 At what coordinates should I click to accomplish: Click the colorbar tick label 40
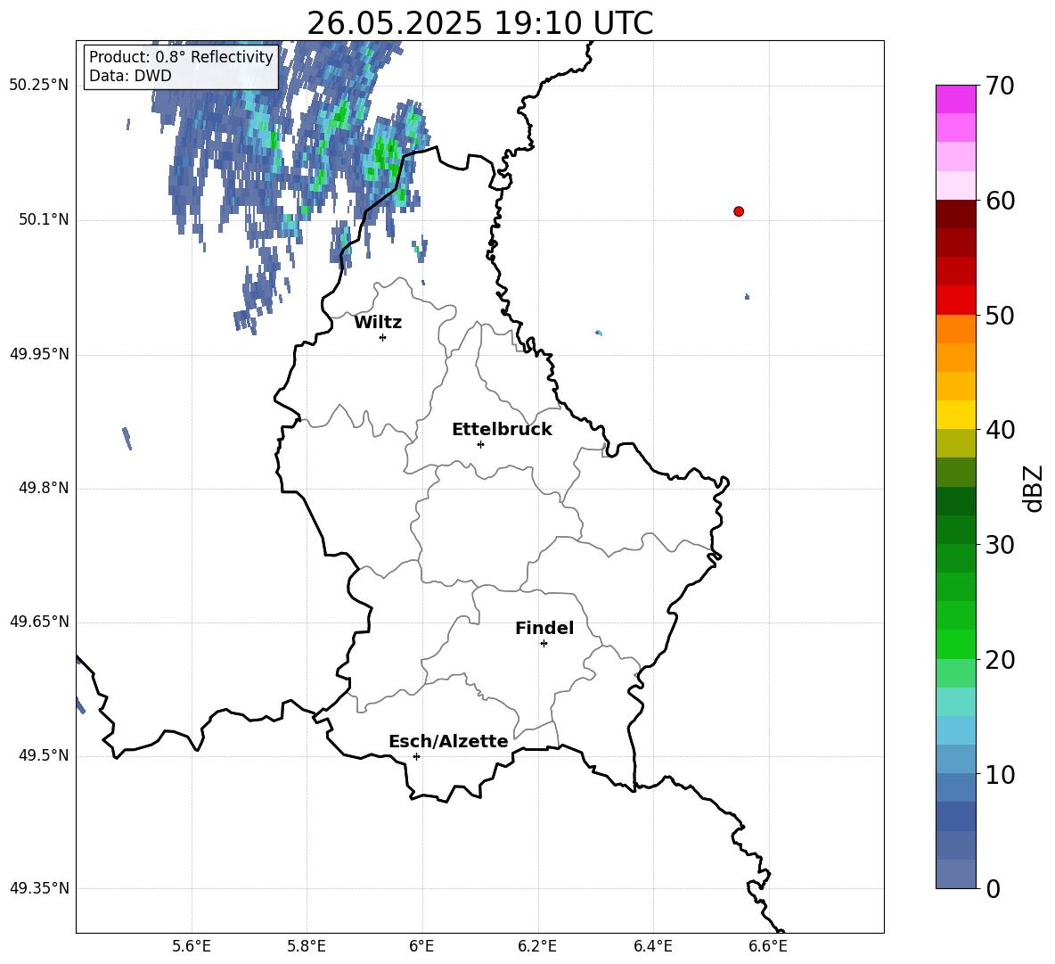coord(1000,430)
